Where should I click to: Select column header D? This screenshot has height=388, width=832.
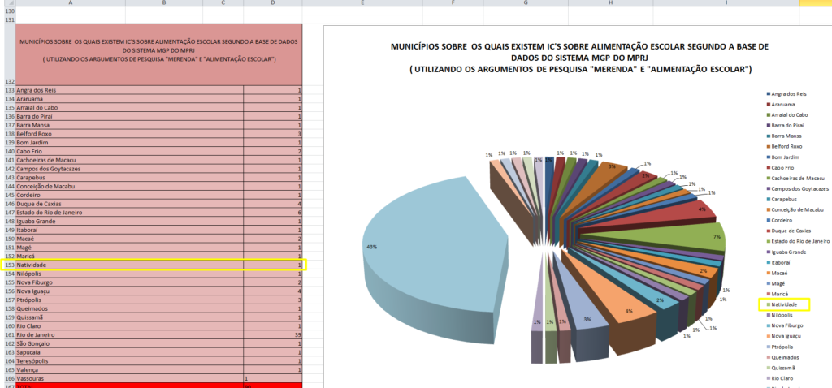point(272,3)
